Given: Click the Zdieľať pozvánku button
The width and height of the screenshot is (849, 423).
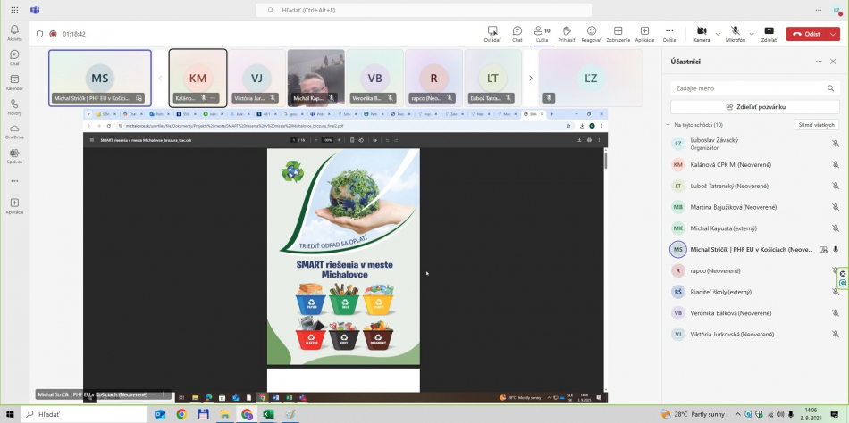Looking at the screenshot, I should 755,106.
